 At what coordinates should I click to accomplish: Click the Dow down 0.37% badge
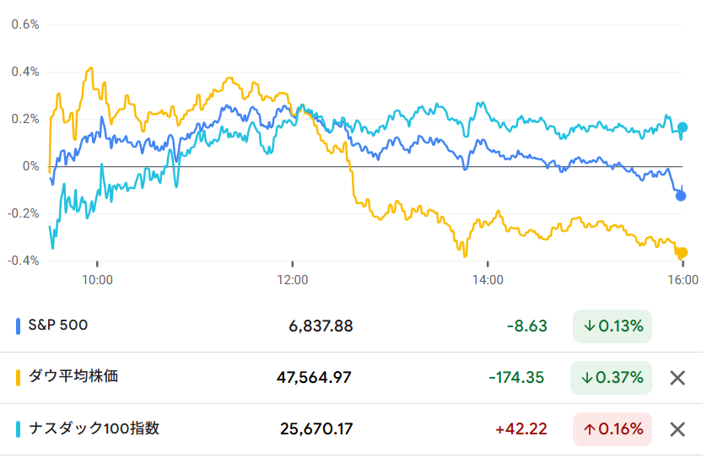coord(613,377)
